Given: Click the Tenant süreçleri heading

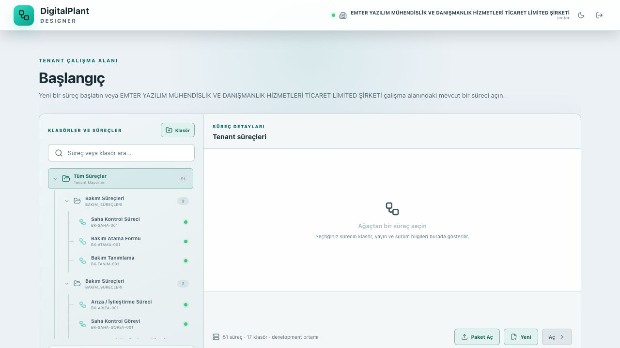Looking at the screenshot, I should tap(239, 137).
